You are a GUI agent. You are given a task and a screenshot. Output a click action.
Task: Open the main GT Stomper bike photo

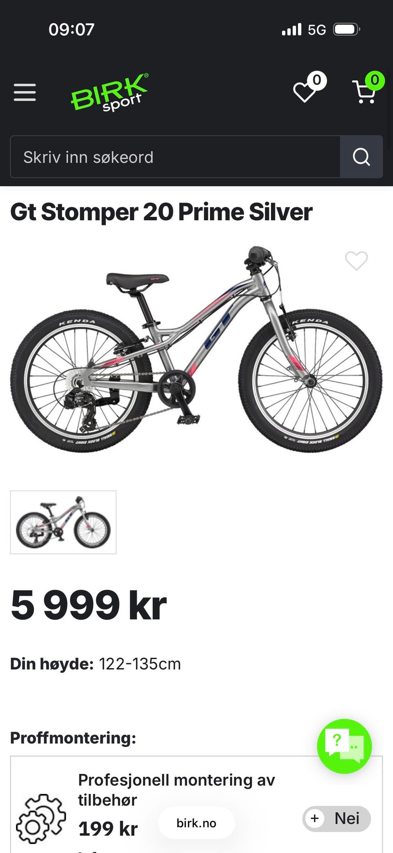(x=196, y=349)
